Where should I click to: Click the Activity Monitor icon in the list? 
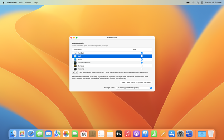pyautogui.click(x=75, y=63)
